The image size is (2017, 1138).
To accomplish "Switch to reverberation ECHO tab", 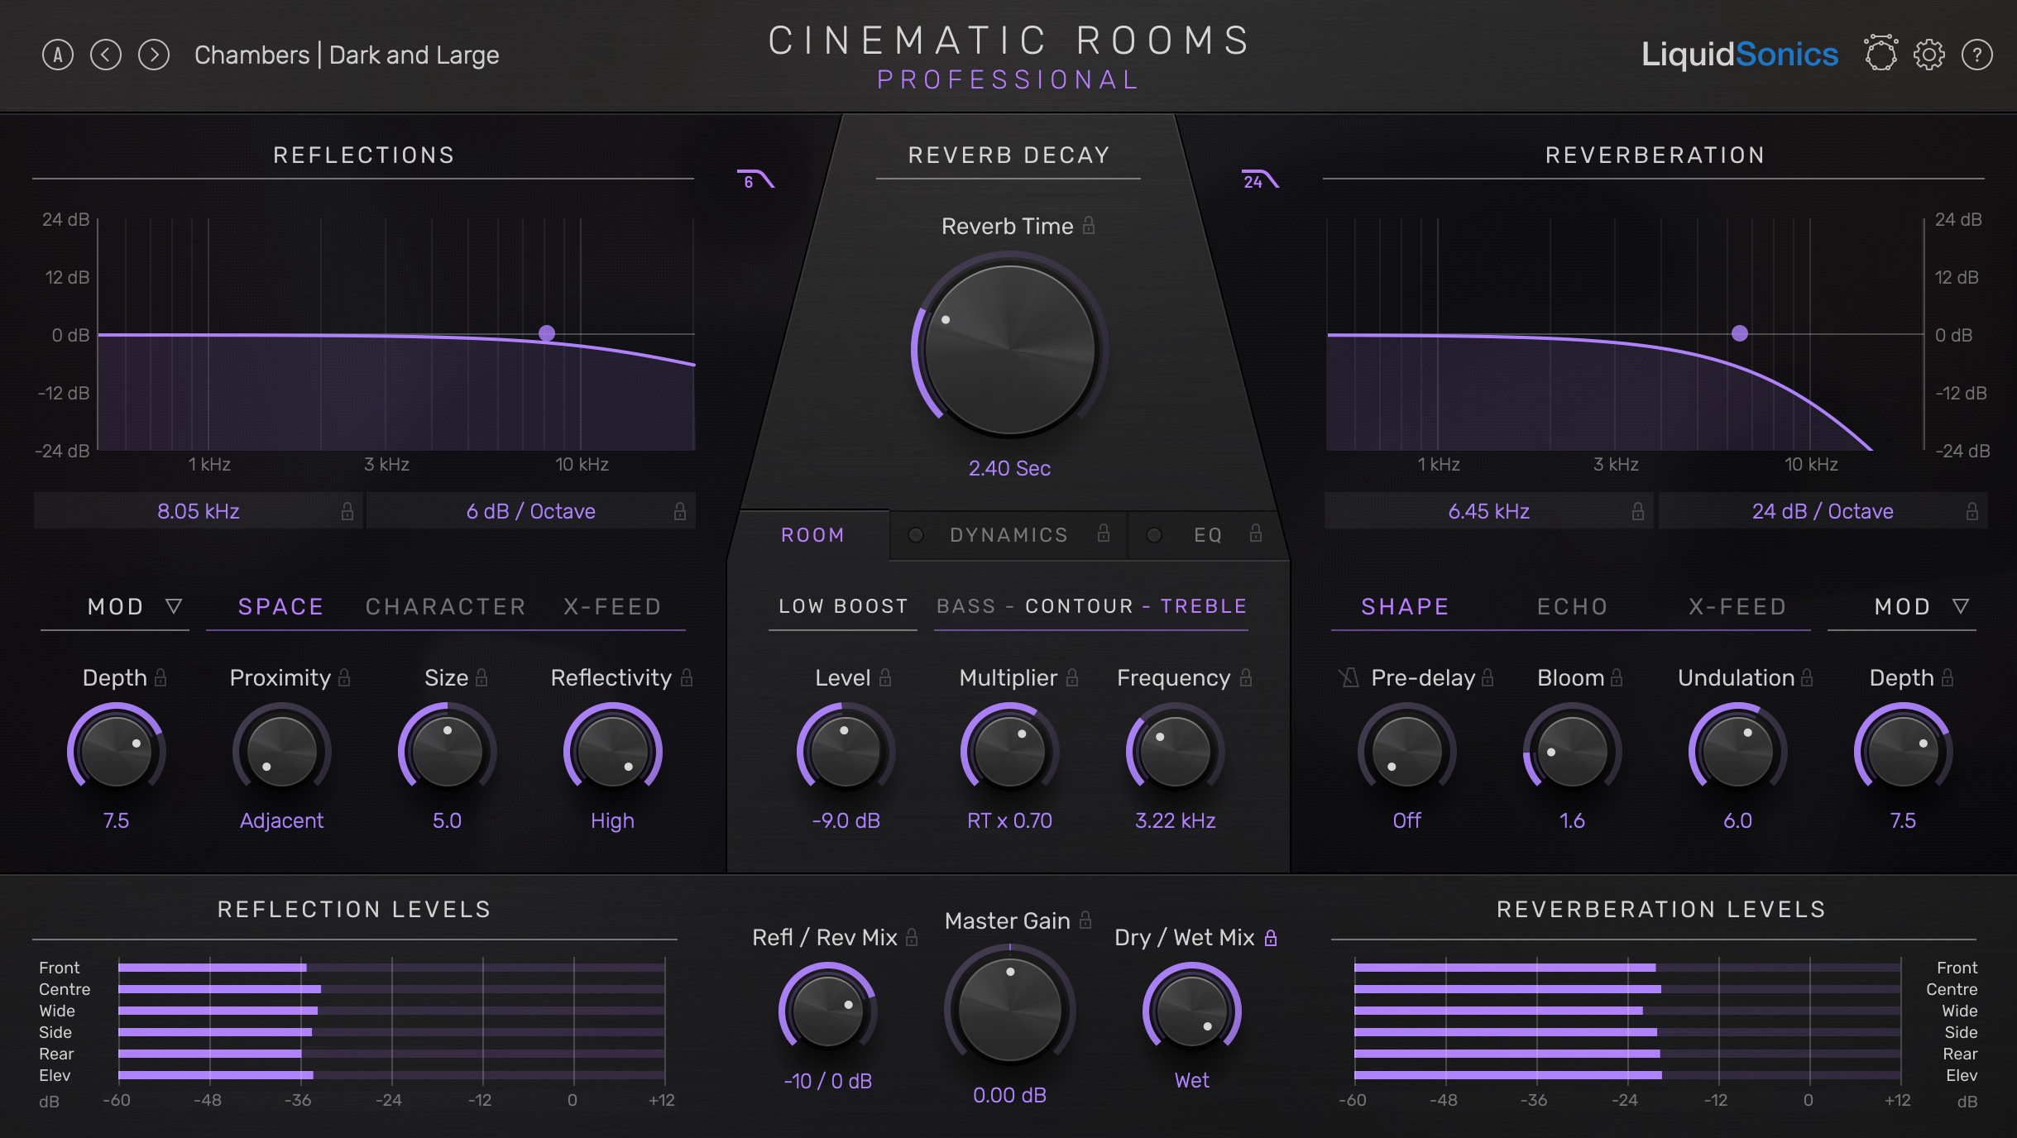I will click(x=1572, y=607).
